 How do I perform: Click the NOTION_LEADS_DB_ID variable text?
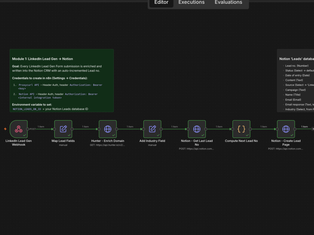(x=27, y=109)
